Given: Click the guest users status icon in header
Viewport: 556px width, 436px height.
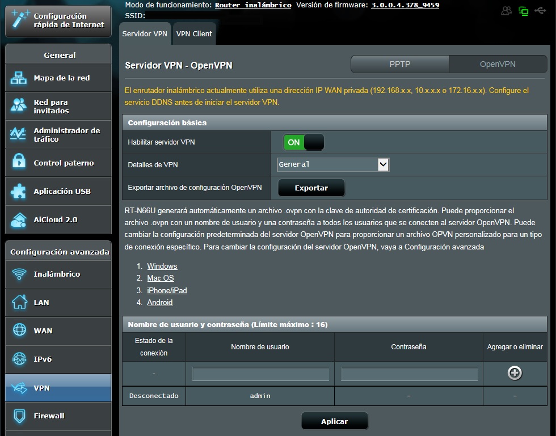Looking at the screenshot, I should click(506, 11).
